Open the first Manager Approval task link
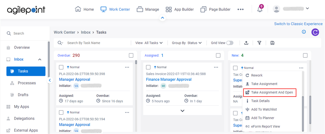 click(x=75, y=79)
